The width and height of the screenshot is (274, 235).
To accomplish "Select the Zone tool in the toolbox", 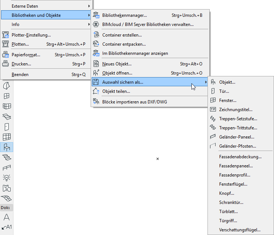I will click(x=7, y=188).
